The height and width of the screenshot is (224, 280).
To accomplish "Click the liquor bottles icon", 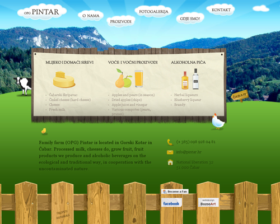I will pos(190,79).
